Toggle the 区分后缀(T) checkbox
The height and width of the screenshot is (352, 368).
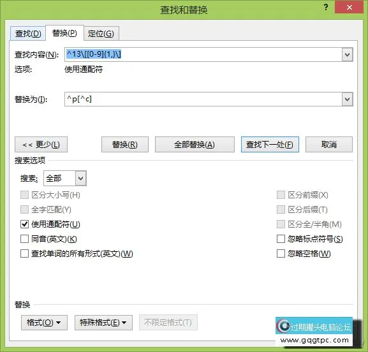281,209
